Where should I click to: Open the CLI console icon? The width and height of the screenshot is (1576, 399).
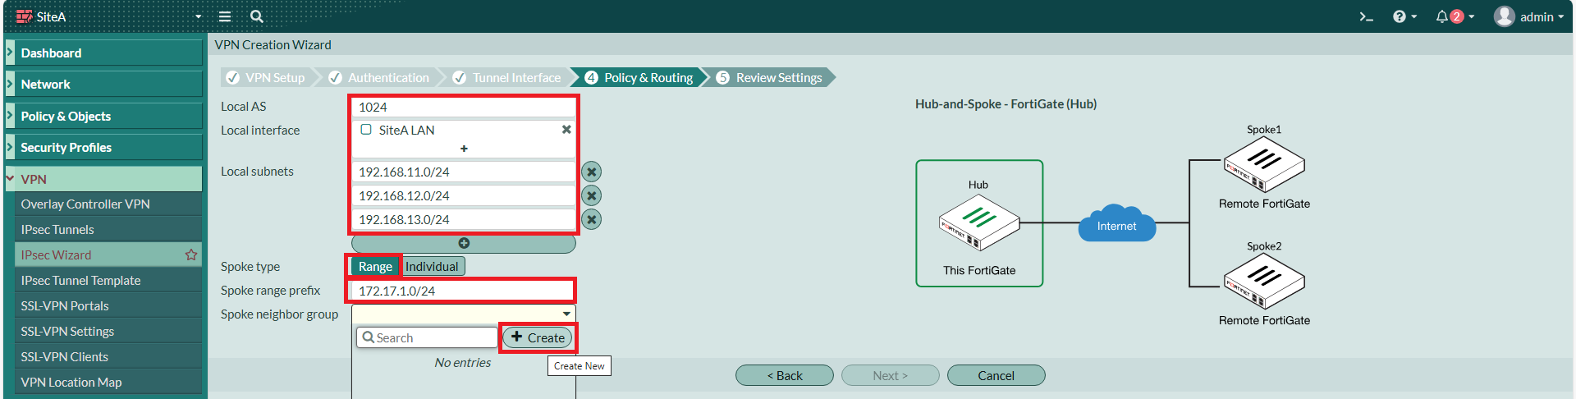point(1366,16)
